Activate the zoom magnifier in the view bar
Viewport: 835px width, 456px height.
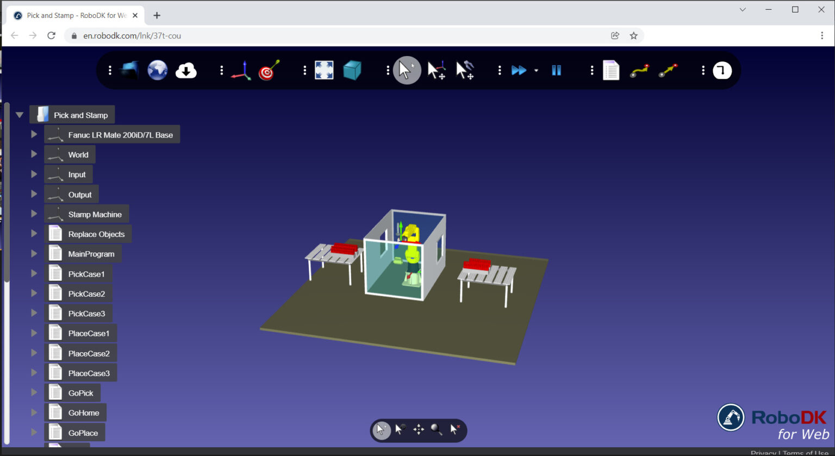(x=437, y=430)
